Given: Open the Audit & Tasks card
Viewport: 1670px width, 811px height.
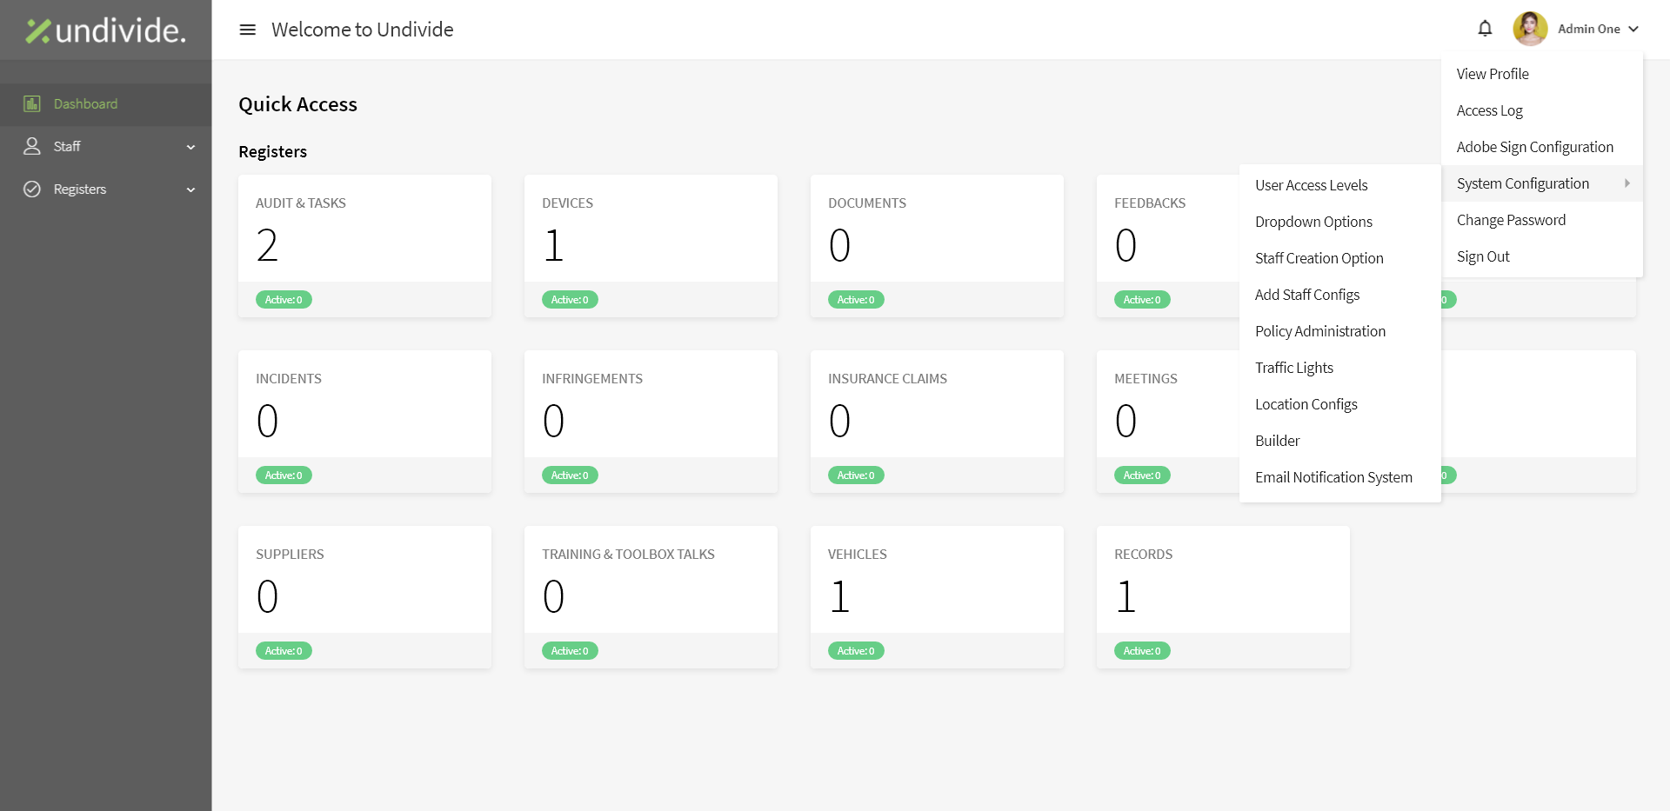Looking at the screenshot, I should [x=364, y=246].
